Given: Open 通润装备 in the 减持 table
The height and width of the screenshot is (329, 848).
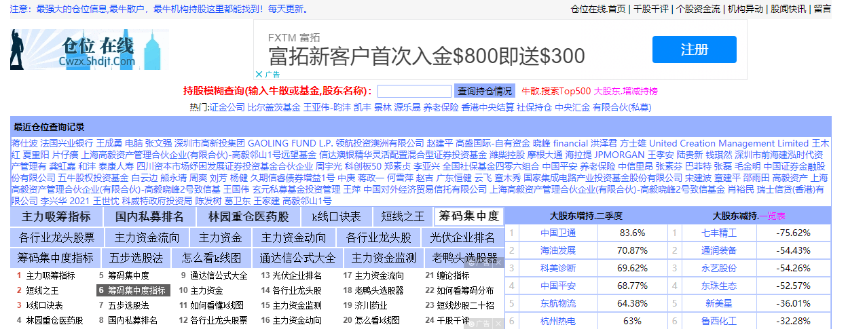Looking at the screenshot, I should point(719,250).
